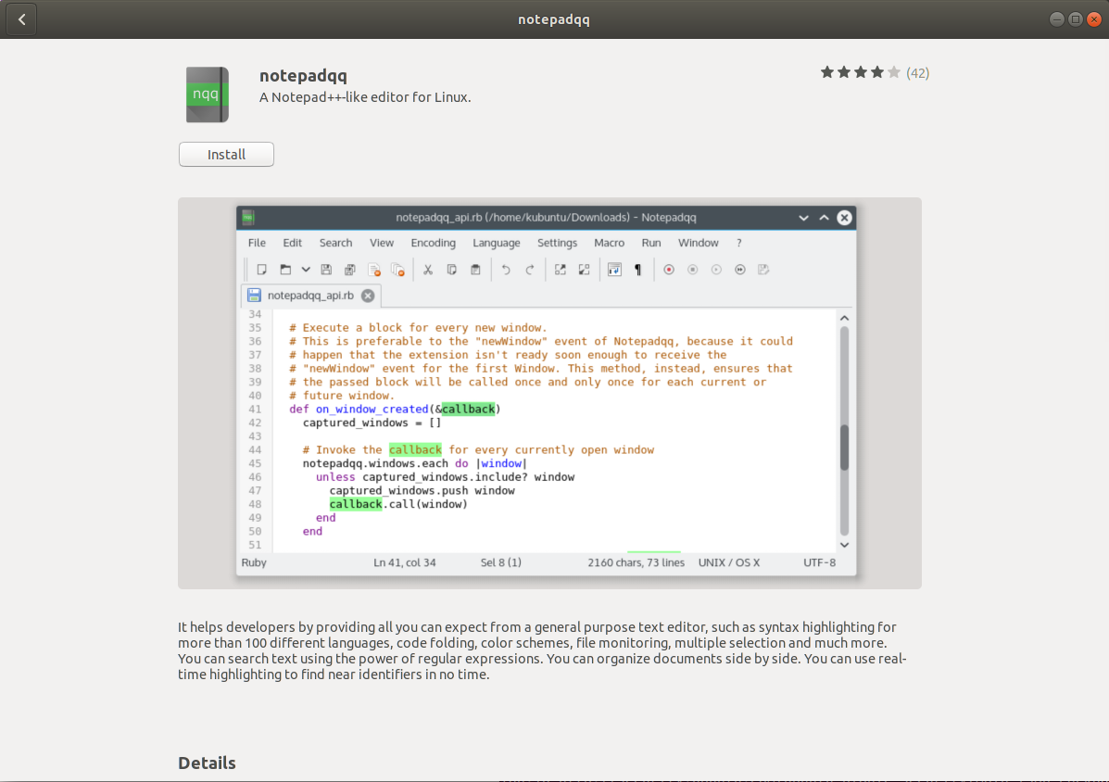Open Encoding menu in Notepadqq preview
This screenshot has width=1109, height=782.
point(433,243)
